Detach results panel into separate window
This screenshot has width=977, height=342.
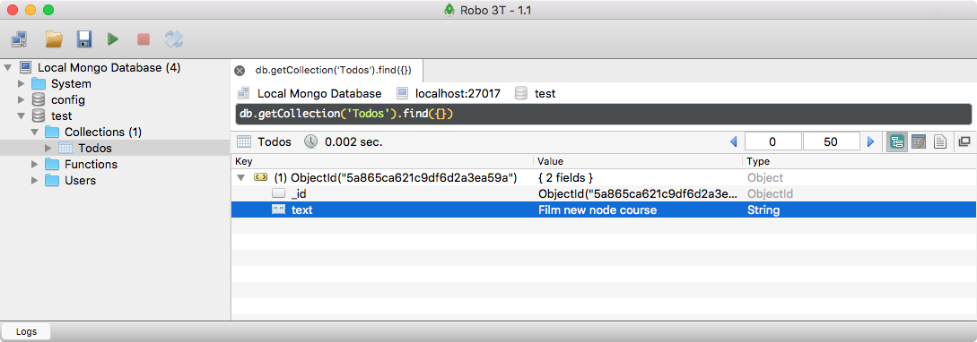pyautogui.click(x=964, y=141)
